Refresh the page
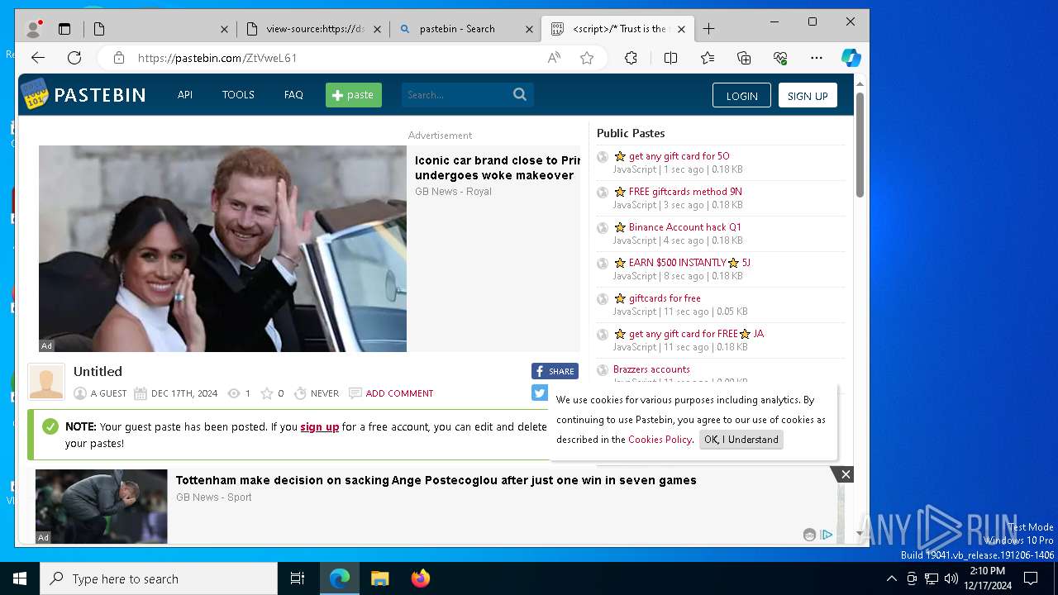Image resolution: width=1058 pixels, height=595 pixels. pos(74,58)
